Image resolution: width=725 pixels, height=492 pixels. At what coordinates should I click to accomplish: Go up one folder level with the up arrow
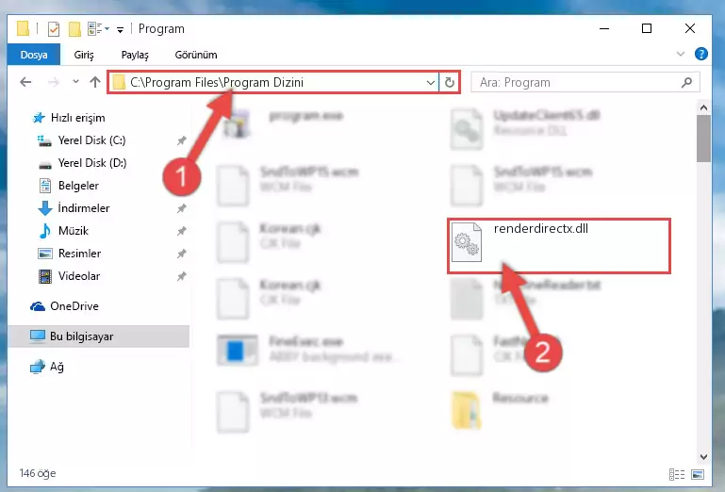click(x=95, y=82)
